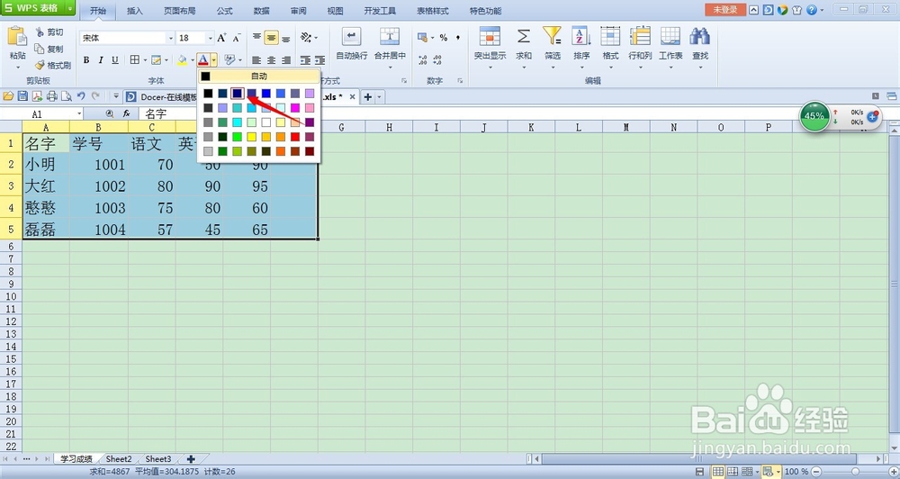Expand the paste options arrow under 粘贴
The height and width of the screenshot is (479, 900).
17,68
